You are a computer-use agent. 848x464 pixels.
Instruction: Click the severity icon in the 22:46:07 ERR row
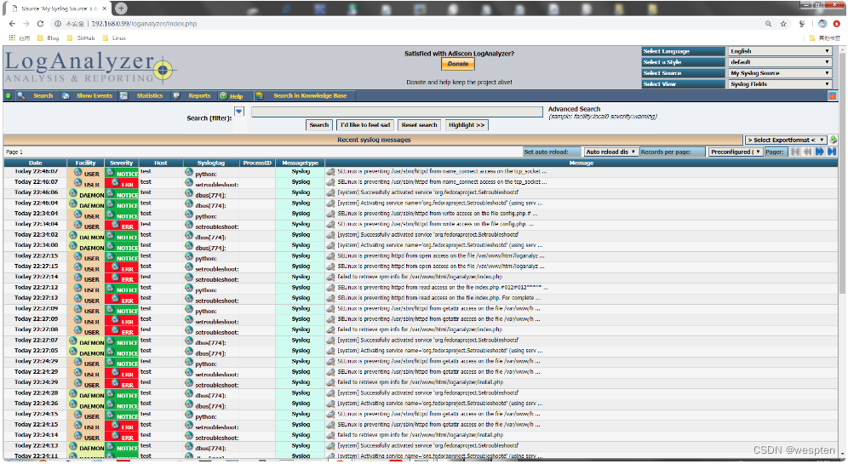pyautogui.click(x=115, y=183)
